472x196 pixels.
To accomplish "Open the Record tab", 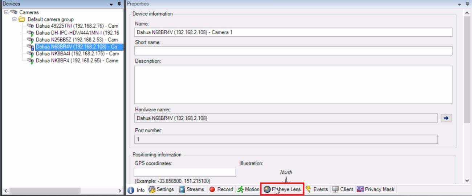I will tap(221, 189).
